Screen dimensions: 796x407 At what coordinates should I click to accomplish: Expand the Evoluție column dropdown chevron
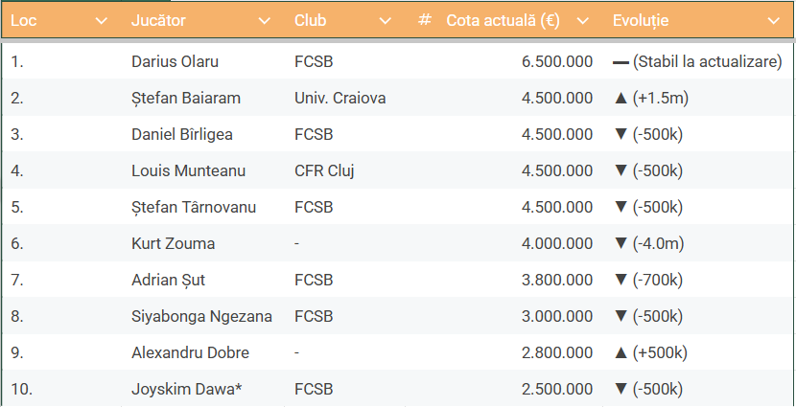(x=773, y=20)
